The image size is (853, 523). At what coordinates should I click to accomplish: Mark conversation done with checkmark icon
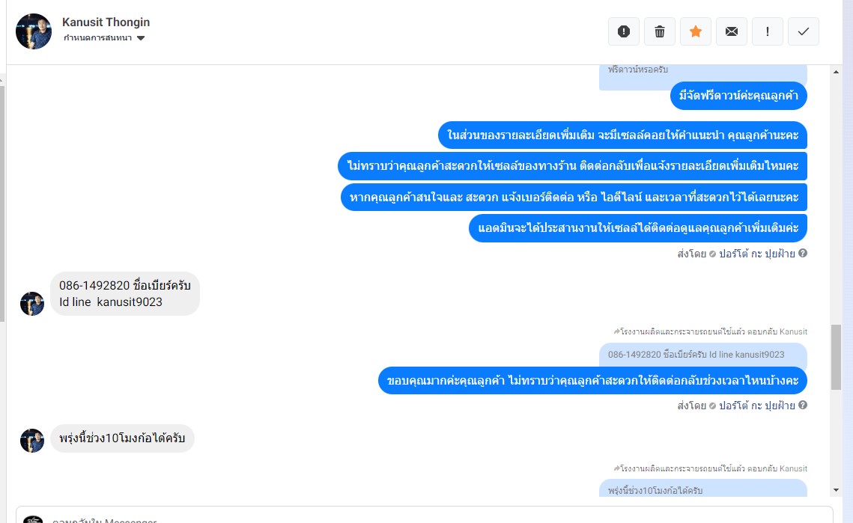click(804, 31)
